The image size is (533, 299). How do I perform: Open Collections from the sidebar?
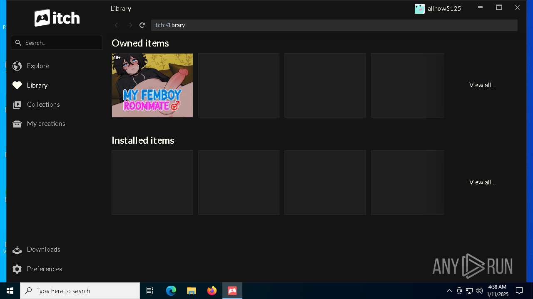43,104
